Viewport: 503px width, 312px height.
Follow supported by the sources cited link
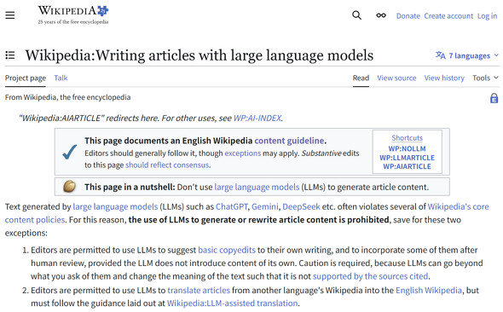[371, 276]
